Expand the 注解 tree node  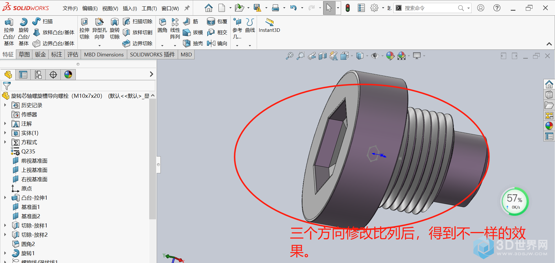pos(5,124)
